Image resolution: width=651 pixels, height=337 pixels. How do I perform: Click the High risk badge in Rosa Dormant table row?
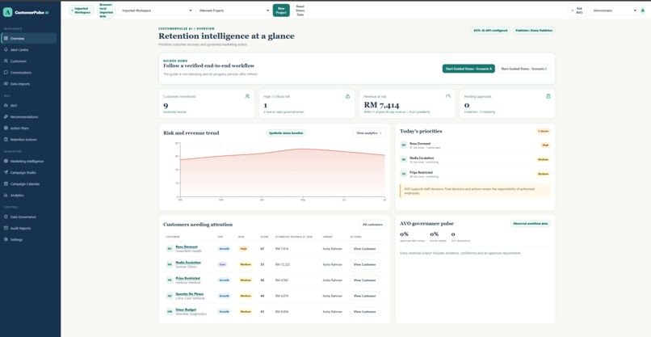[243, 248]
